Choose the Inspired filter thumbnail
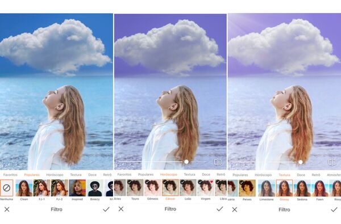Image resolution: width=341 pixels, height=224 pixels. (77, 188)
